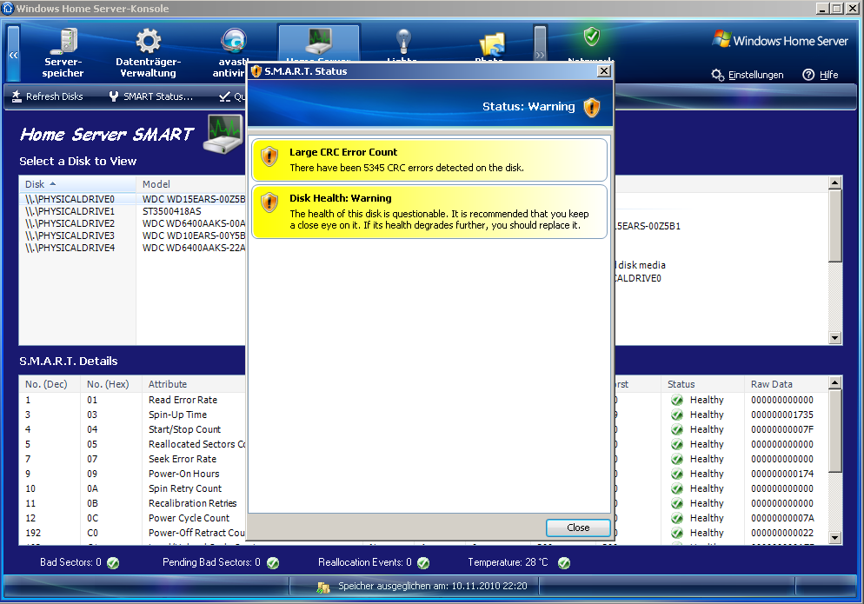Click the Attribute column header
This screenshot has width=864, height=604.
194,384
